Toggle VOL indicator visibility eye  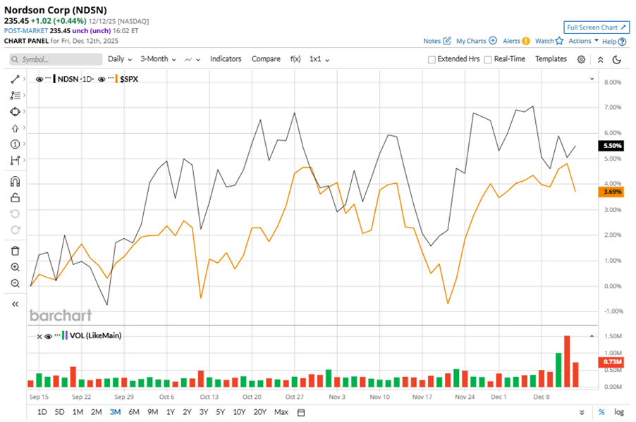tap(48, 336)
